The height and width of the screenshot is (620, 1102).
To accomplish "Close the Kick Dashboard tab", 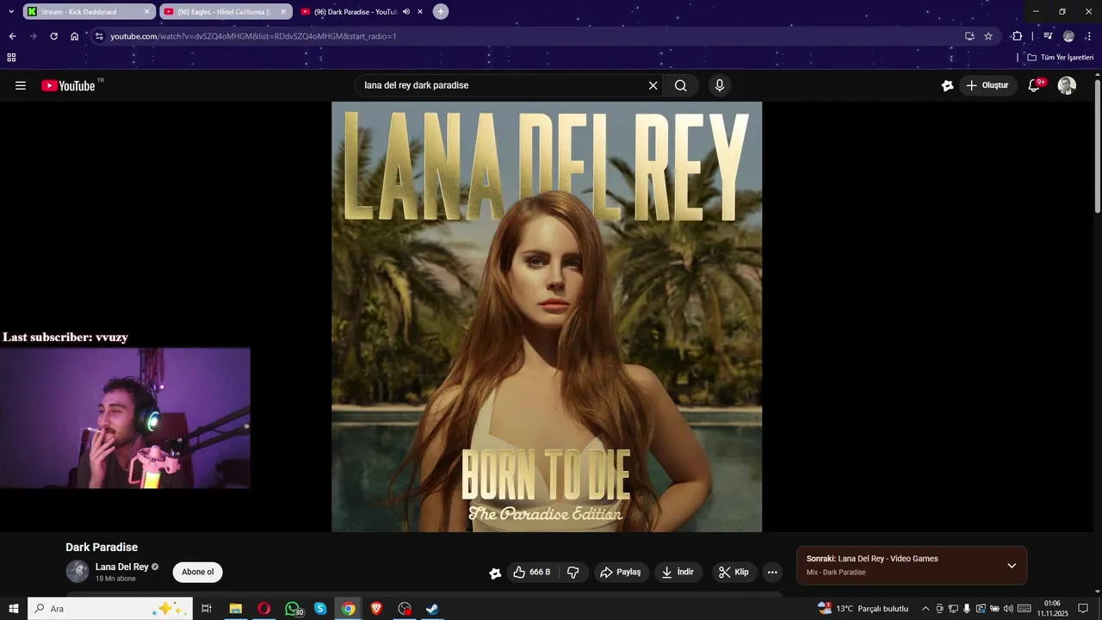I will [x=147, y=11].
